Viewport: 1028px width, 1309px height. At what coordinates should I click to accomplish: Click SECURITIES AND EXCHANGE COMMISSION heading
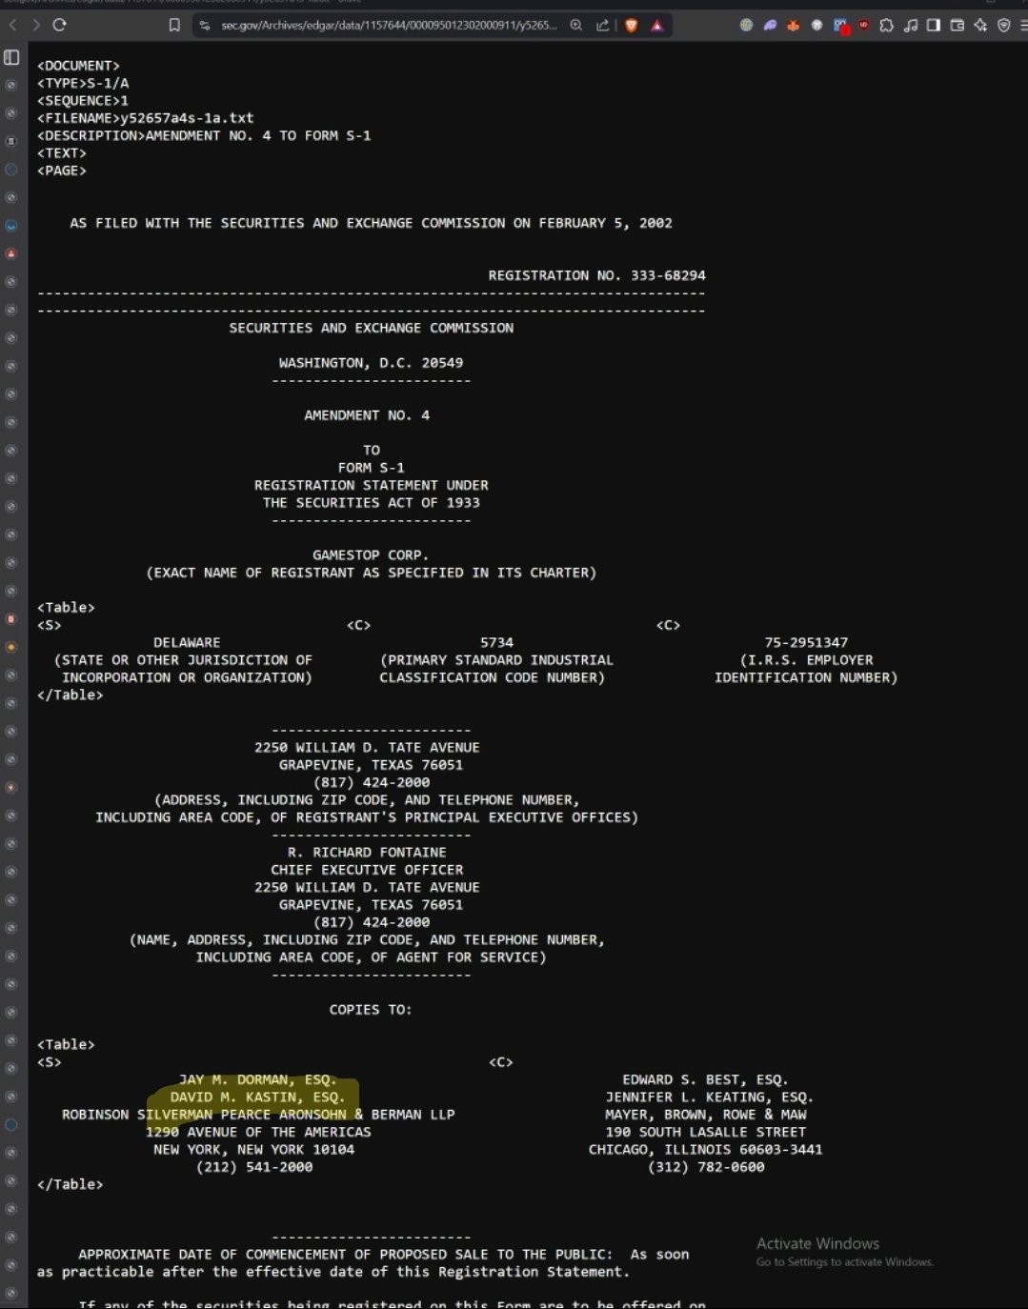click(371, 328)
